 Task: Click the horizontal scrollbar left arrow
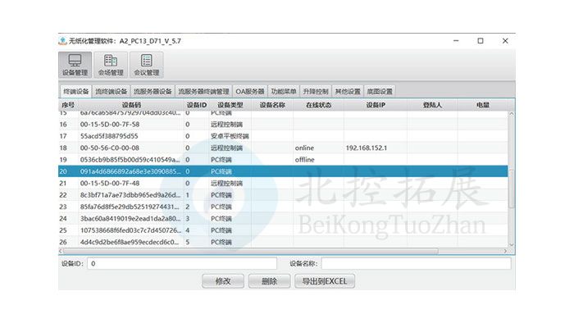tap(61, 251)
